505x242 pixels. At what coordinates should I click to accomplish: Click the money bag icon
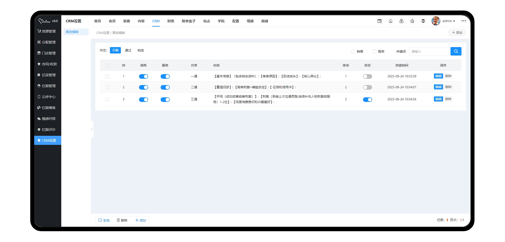[401, 21]
